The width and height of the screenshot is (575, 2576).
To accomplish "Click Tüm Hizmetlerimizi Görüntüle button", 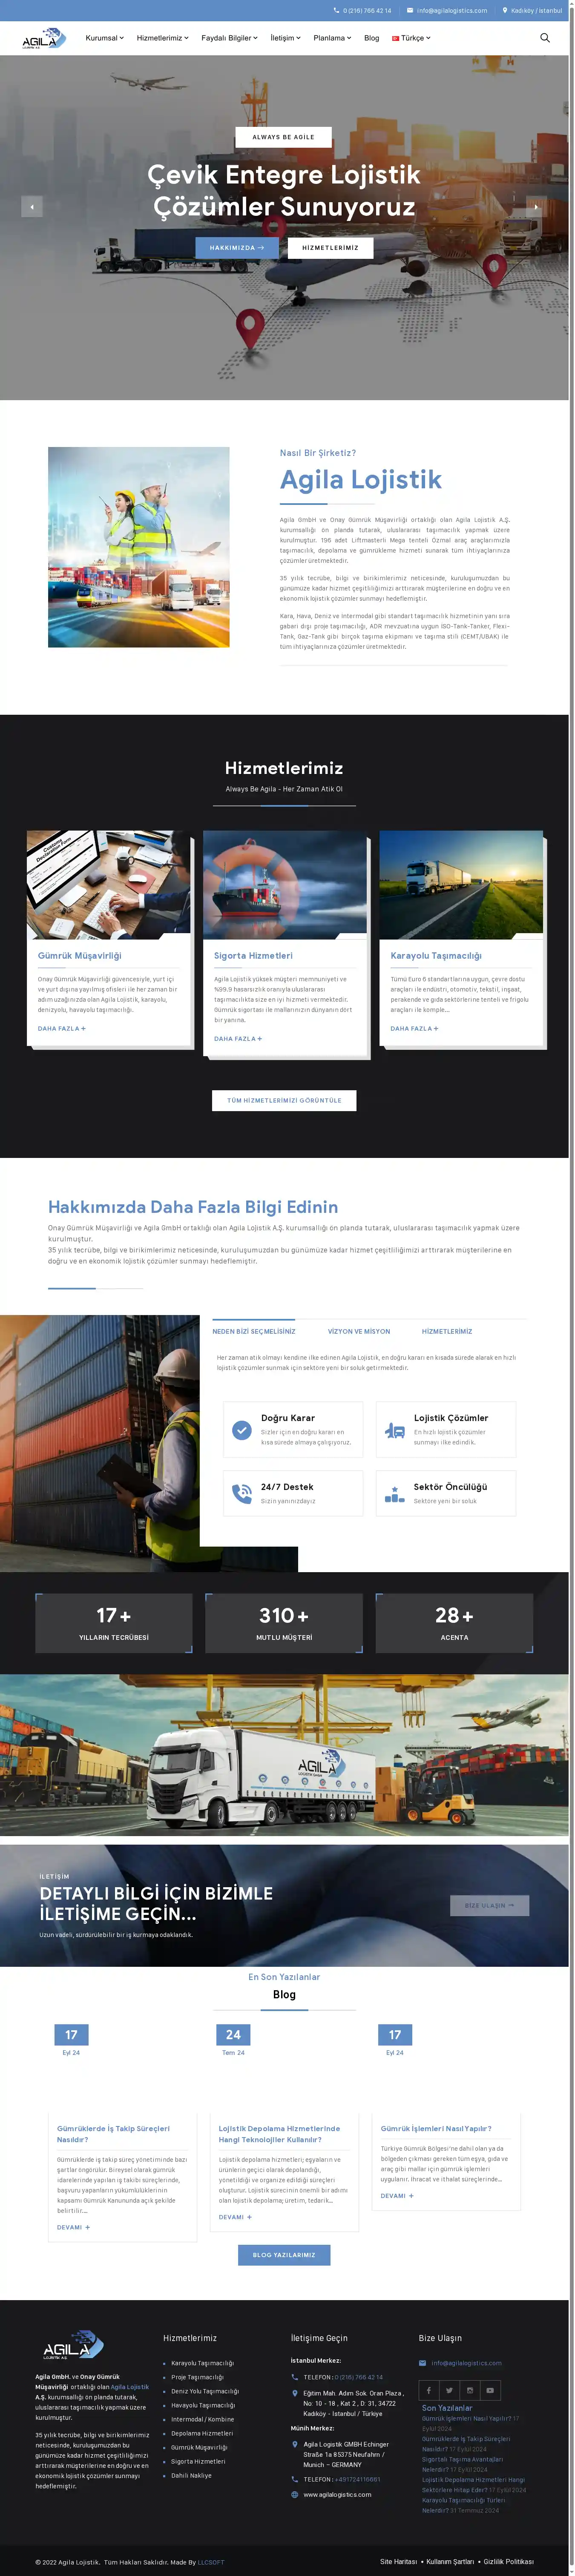I will (284, 1100).
